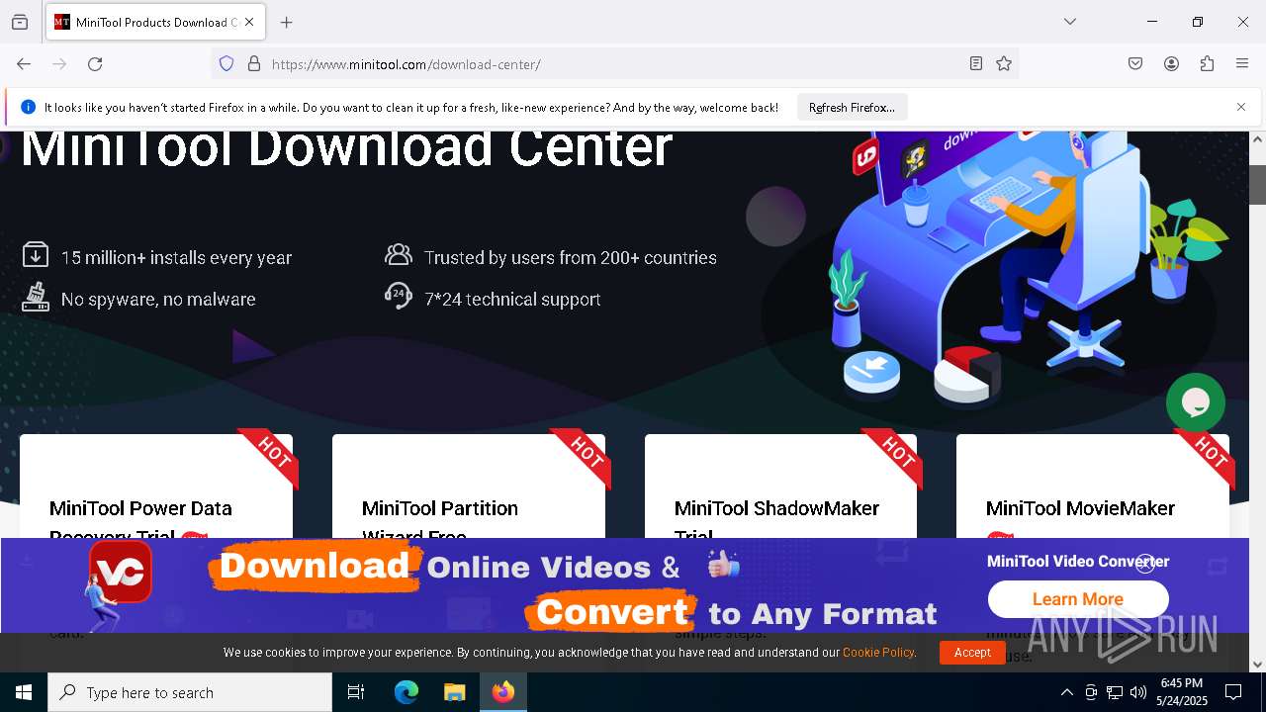Viewport: 1266px width, 712px height.
Task: Click the 24 hour support headset icon
Action: (399, 296)
